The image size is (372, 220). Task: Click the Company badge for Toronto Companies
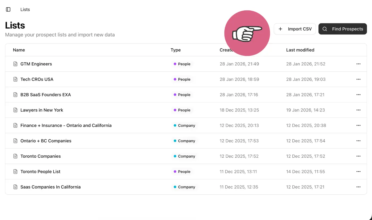coord(184,156)
